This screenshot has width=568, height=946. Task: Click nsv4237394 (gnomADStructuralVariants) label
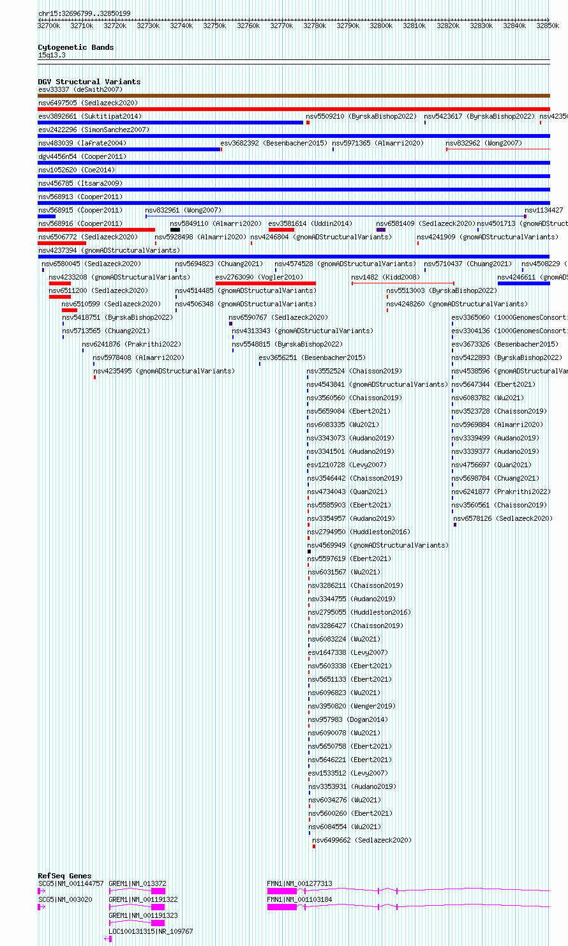109,250
